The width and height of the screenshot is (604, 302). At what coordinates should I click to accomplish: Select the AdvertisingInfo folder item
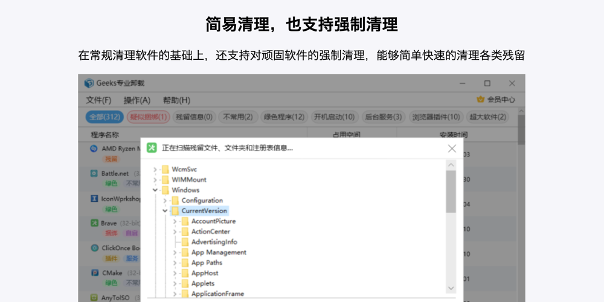[x=214, y=242]
